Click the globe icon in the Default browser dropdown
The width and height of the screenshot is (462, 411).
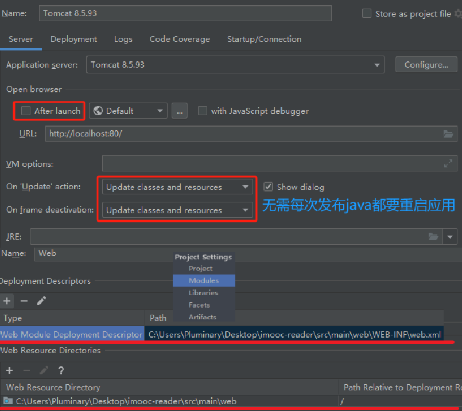click(x=98, y=111)
